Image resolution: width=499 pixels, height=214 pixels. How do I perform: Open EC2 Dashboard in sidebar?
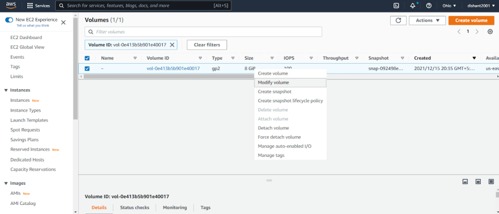coord(26,37)
